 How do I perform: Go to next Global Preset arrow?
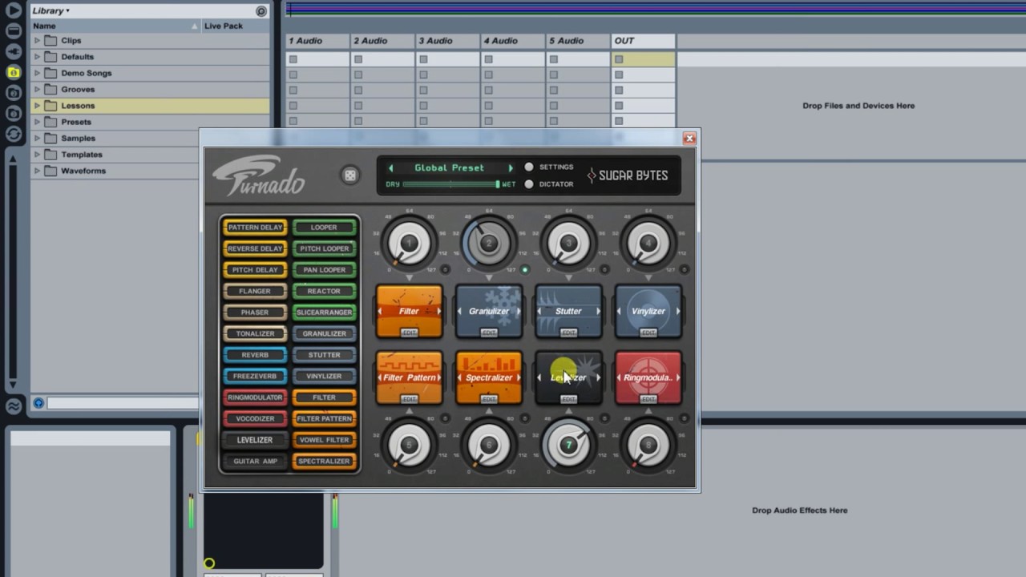coord(510,168)
